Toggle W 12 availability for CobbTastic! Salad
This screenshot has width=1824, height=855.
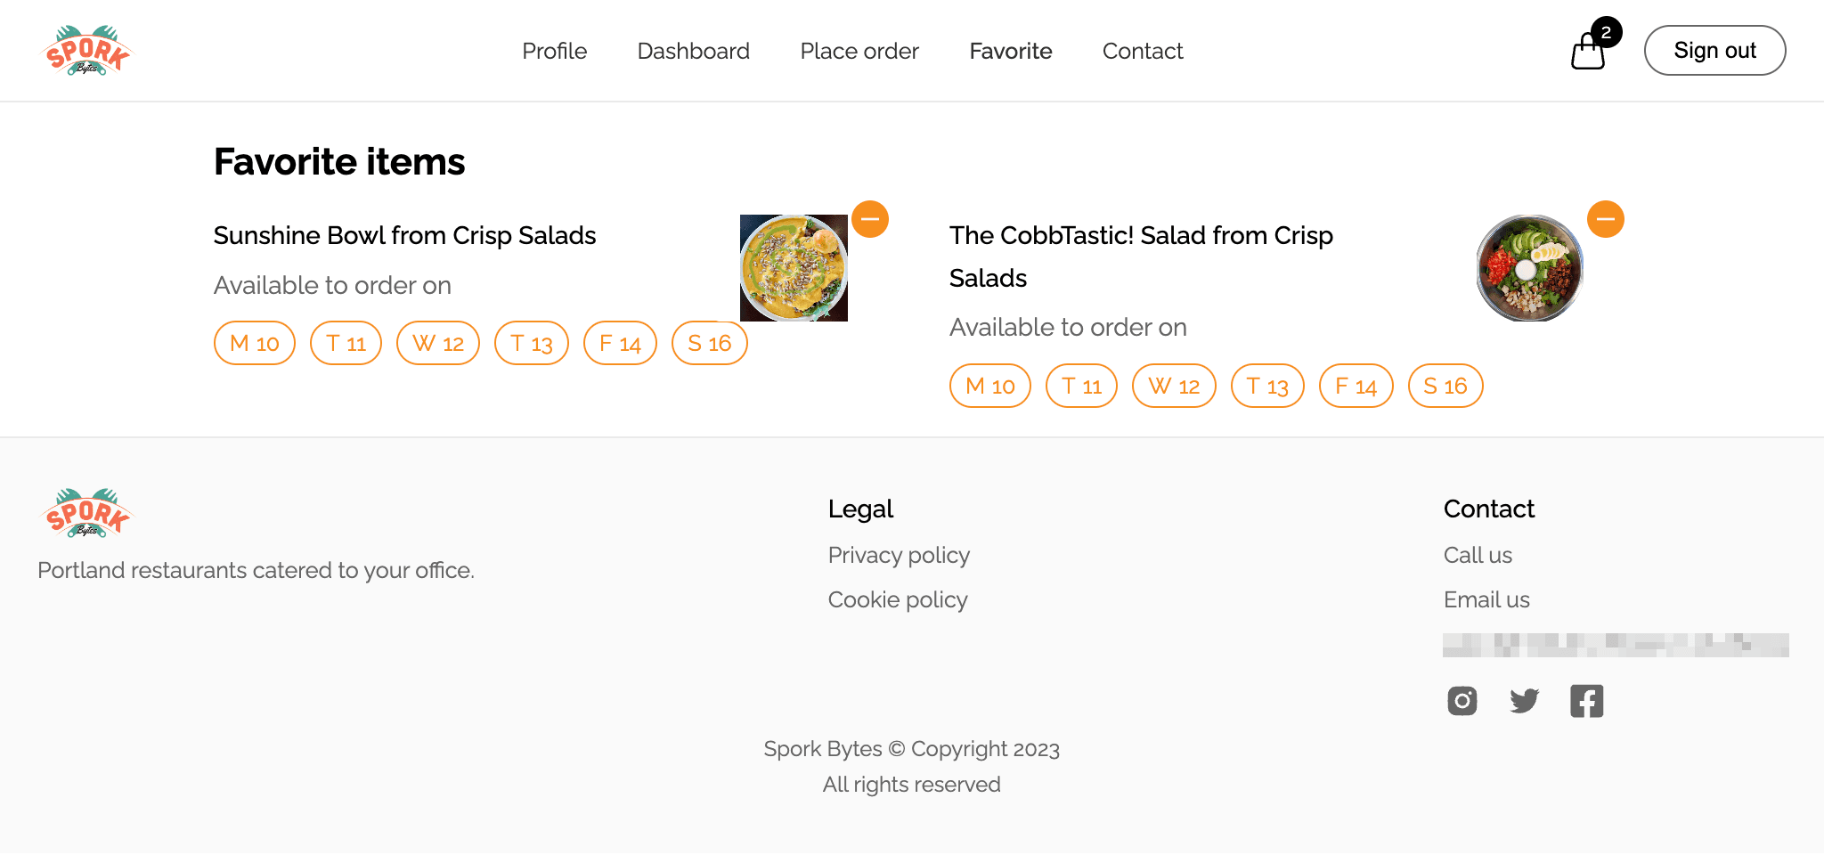point(1174,385)
